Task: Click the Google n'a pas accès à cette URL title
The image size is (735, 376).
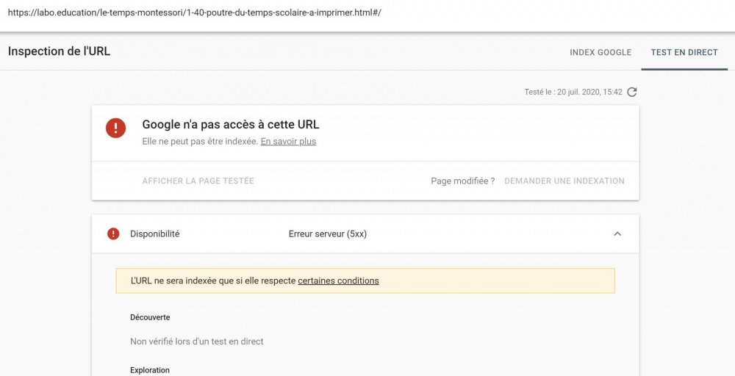Action: click(x=231, y=125)
